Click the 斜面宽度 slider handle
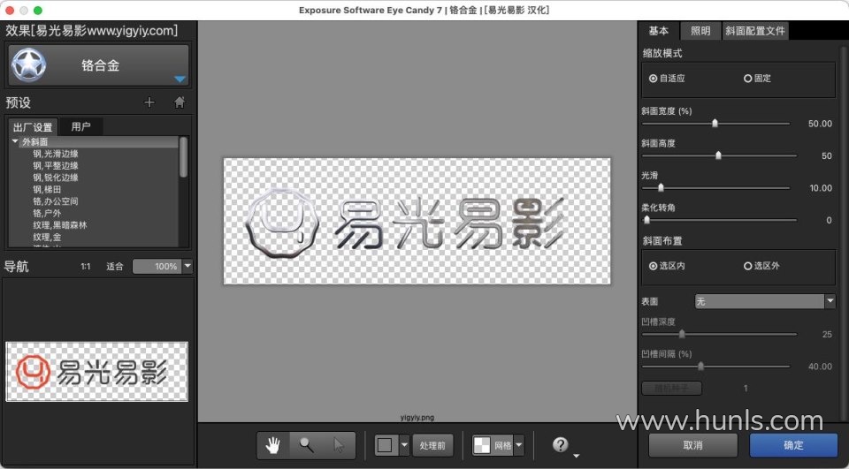 715,124
